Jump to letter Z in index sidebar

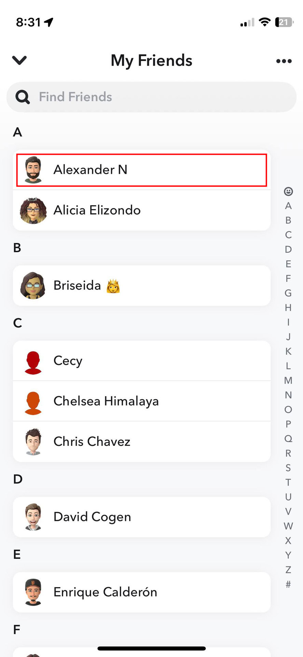pos(288,570)
